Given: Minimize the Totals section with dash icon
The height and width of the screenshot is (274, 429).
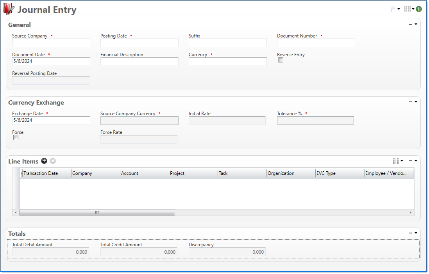Looking at the screenshot, I should pos(411,233).
